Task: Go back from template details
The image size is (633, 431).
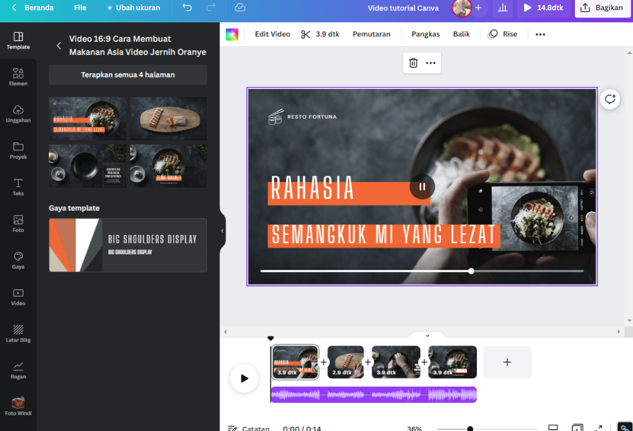Action: point(59,45)
